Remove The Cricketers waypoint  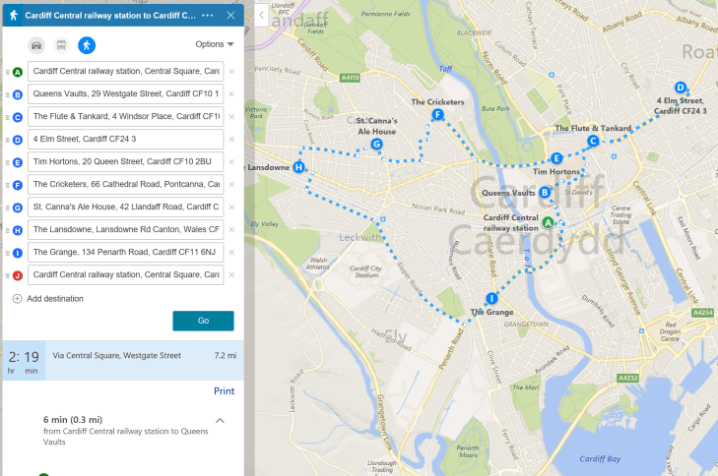pos(231,184)
